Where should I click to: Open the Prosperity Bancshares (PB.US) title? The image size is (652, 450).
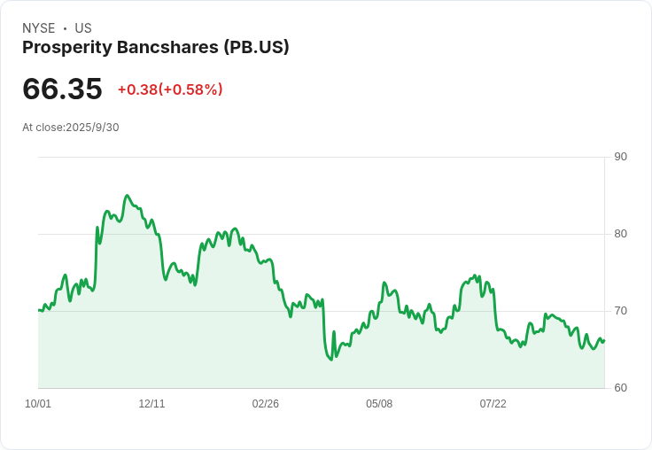coord(156,48)
